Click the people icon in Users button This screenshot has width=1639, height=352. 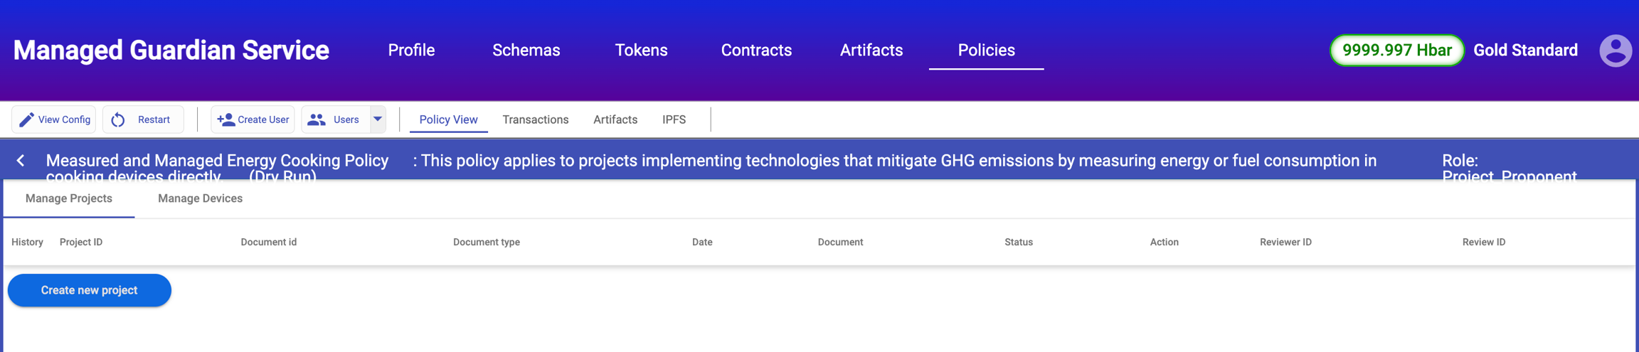click(317, 119)
